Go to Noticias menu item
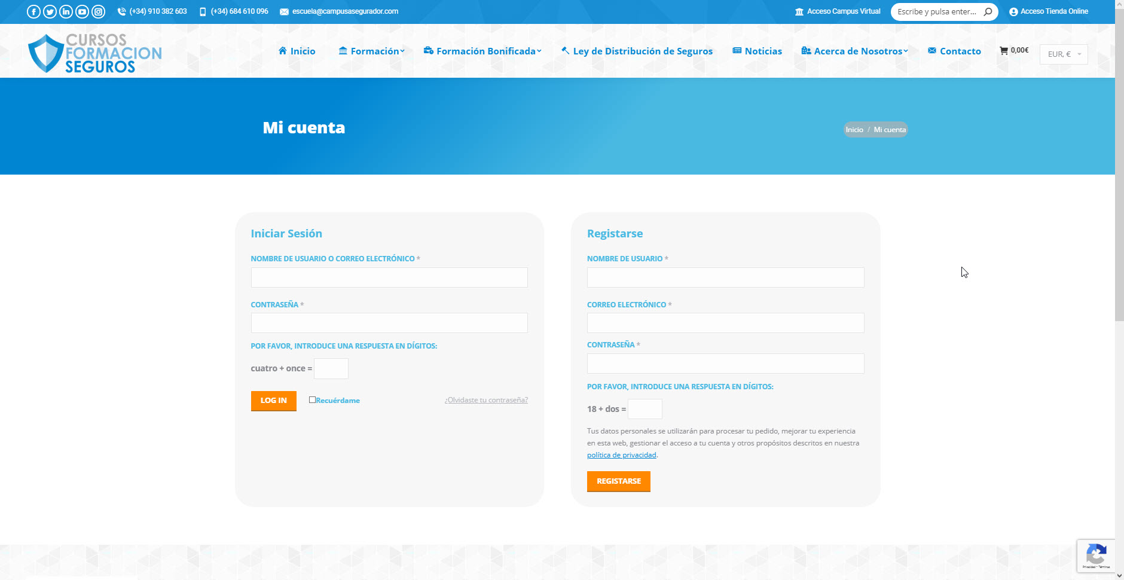The height and width of the screenshot is (580, 1124). [x=758, y=51]
